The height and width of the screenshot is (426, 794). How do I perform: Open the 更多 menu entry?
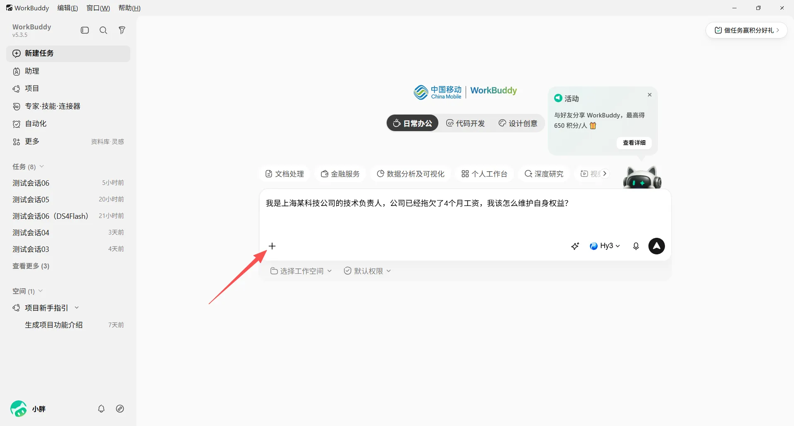coord(32,141)
